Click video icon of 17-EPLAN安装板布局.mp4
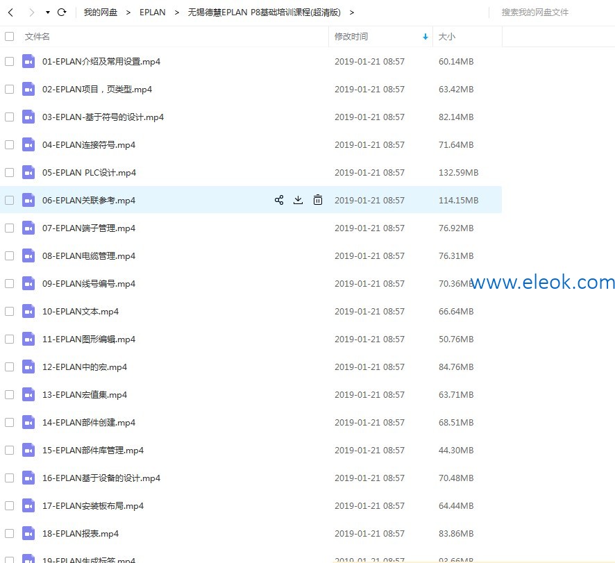The height and width of the screenshot is (563, 615). (x=28, y=505)
